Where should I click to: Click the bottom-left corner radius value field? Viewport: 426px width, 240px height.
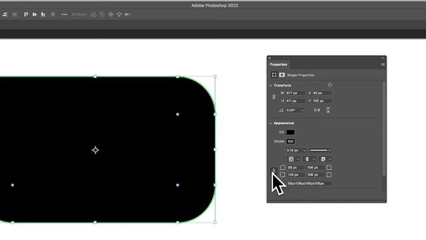[x=296, y=175]
